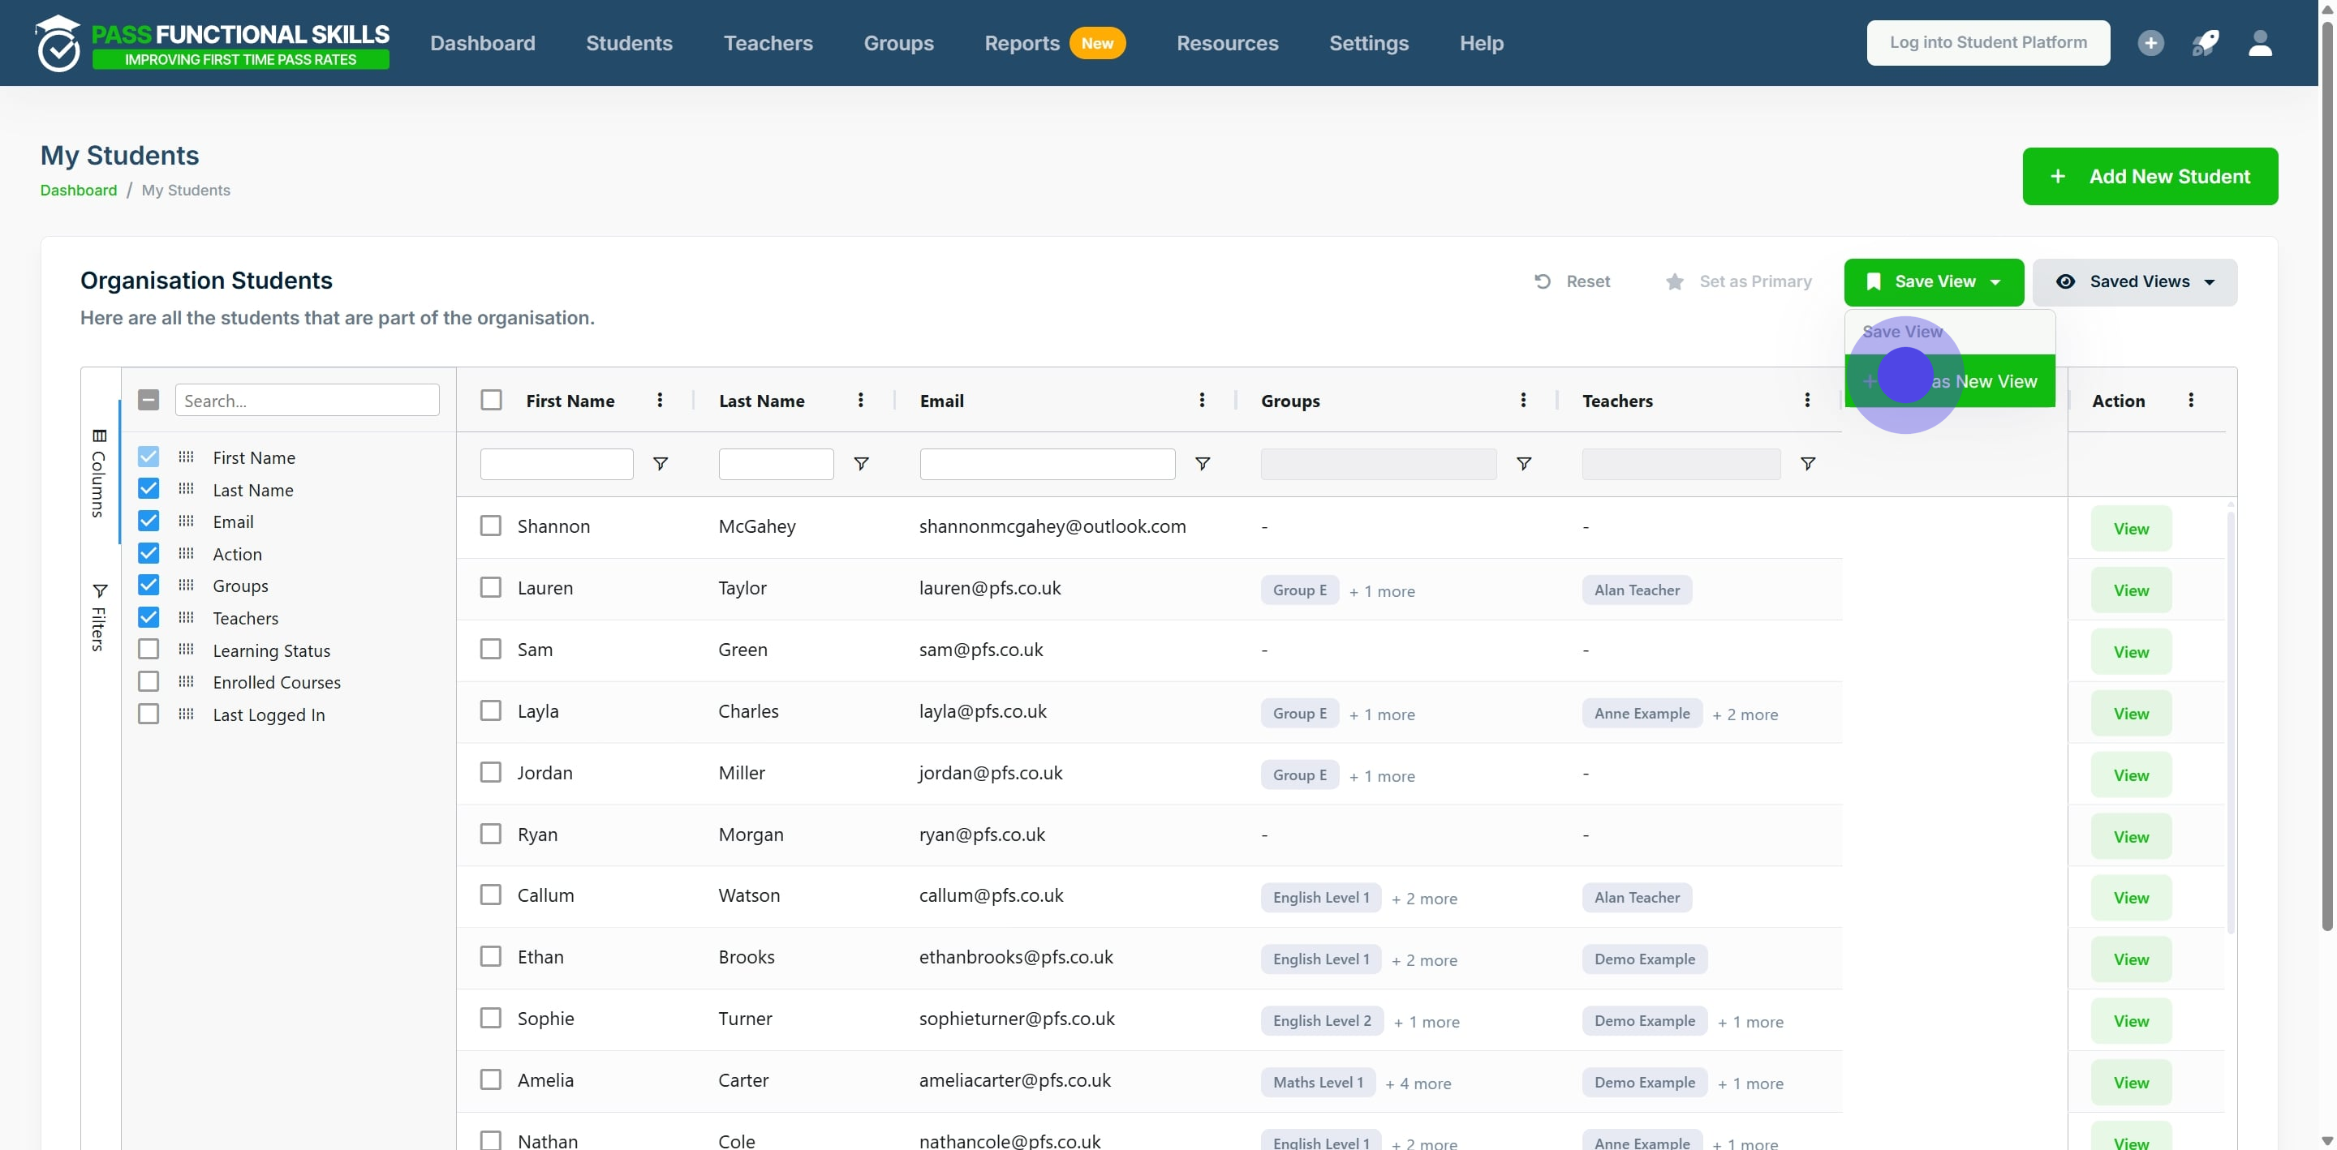Click First Name filter funnel icon

tap(661, 463)
